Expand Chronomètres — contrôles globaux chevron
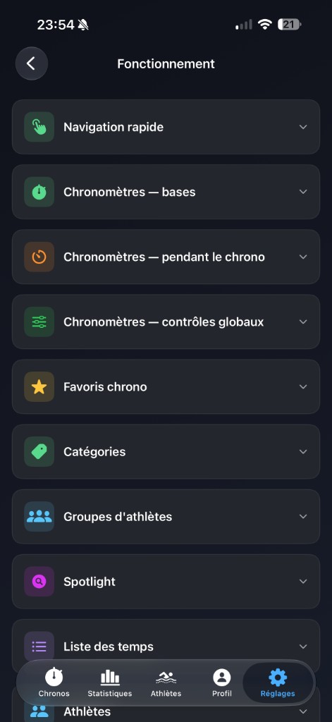The width and height of the screenshot is (332, 722). pyautogui.click(x=303, y=322)
